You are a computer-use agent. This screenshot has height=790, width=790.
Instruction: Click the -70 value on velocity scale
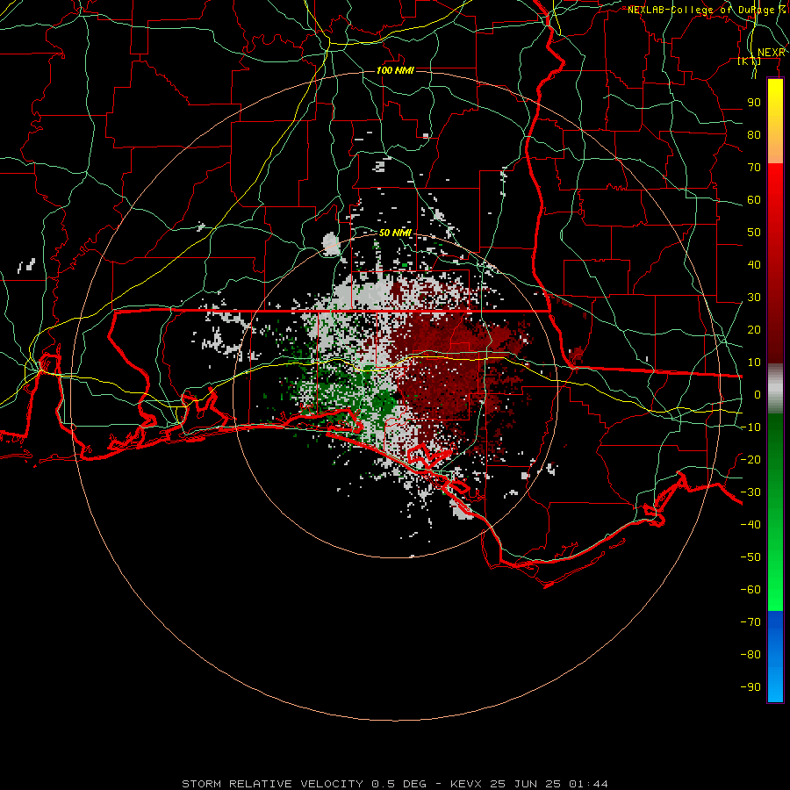750,622
